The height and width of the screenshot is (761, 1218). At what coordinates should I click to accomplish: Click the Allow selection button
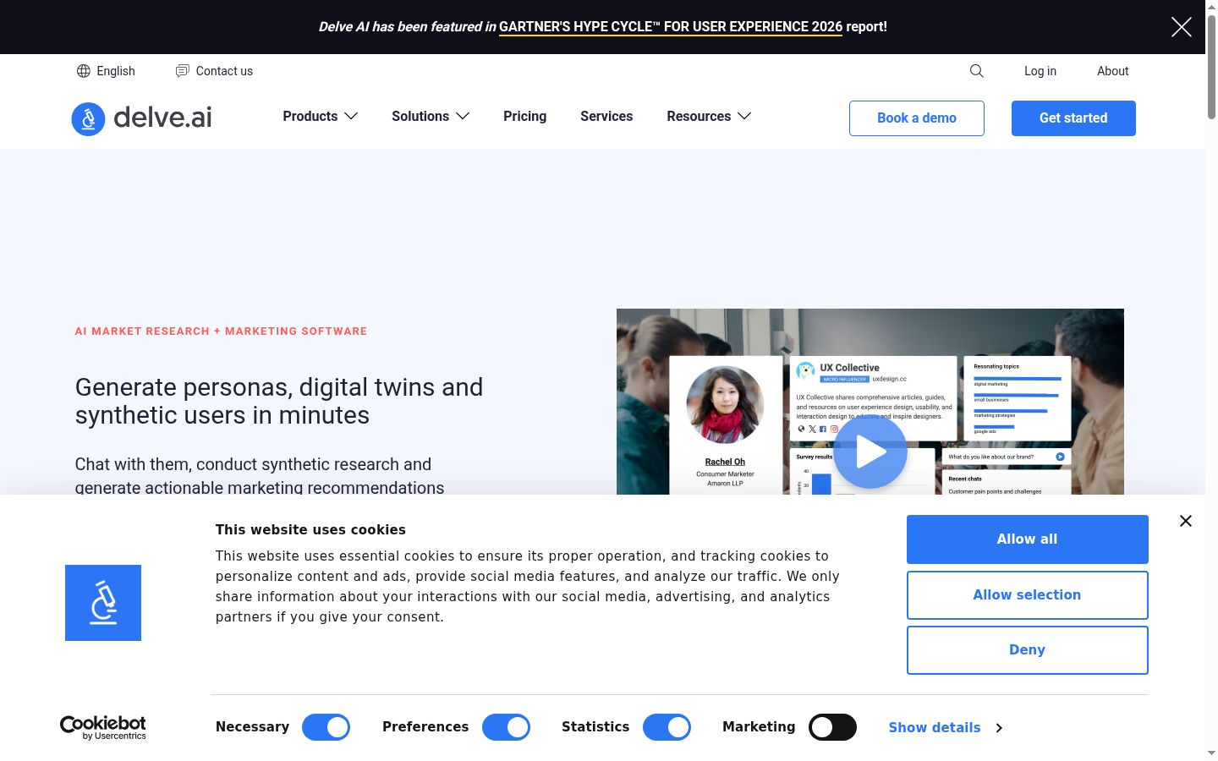click(x=1027, y=595)
